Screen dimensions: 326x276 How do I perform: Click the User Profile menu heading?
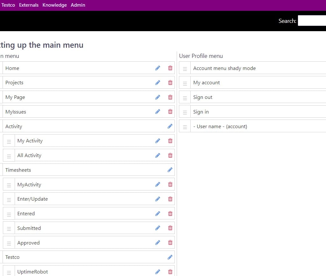pos(201,56)
